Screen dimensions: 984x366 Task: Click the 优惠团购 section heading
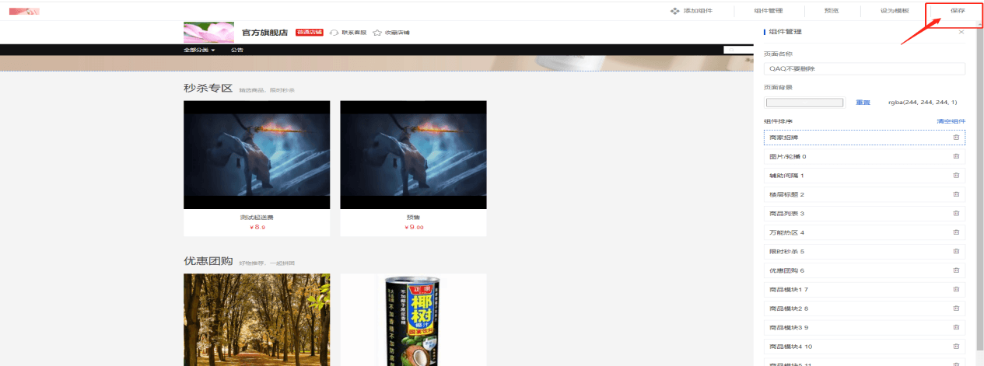pos(208,260)
